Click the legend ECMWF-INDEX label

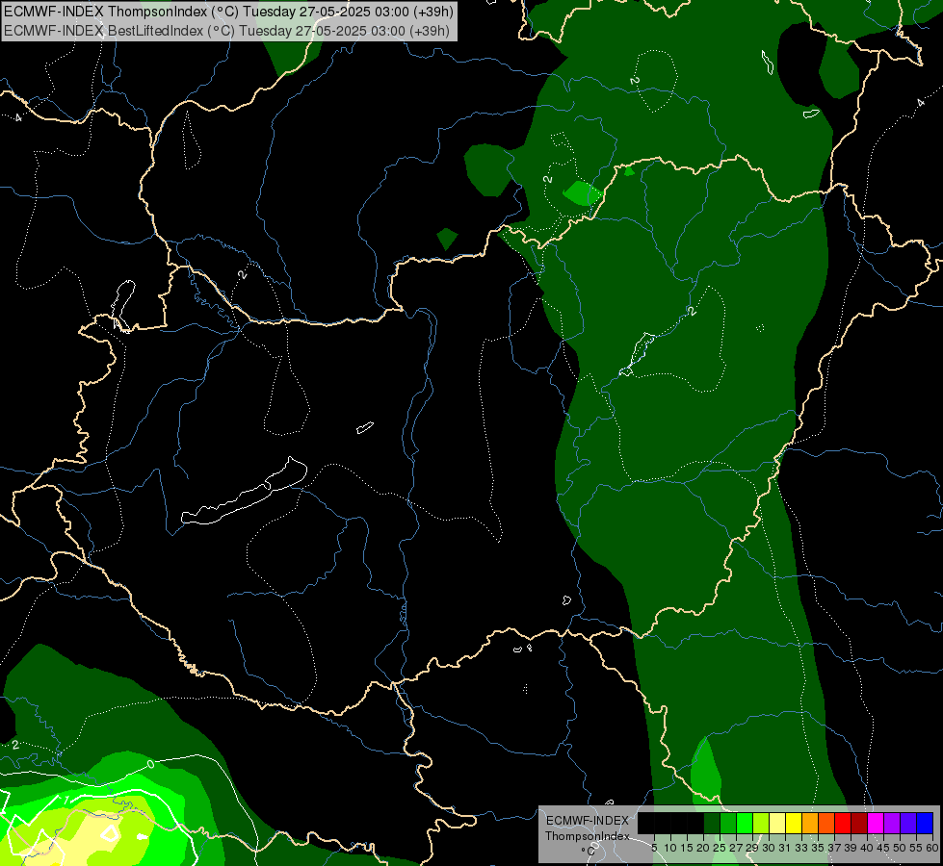(588, 821)
